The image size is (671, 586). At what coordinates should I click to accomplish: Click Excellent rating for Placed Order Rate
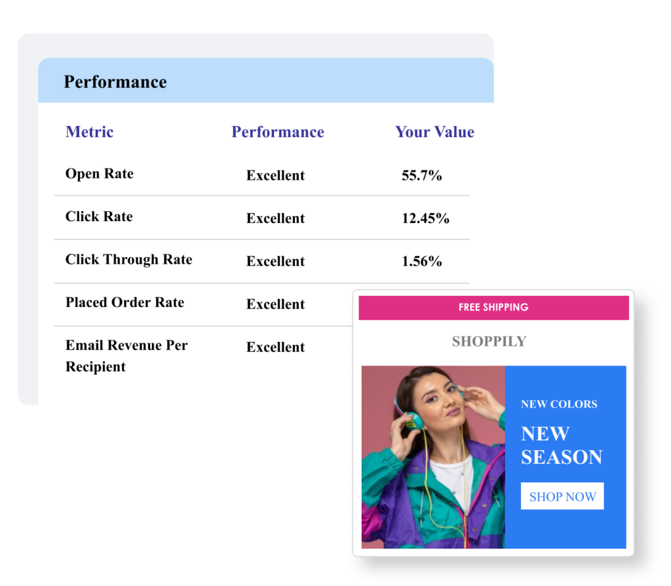pos(275,304)
